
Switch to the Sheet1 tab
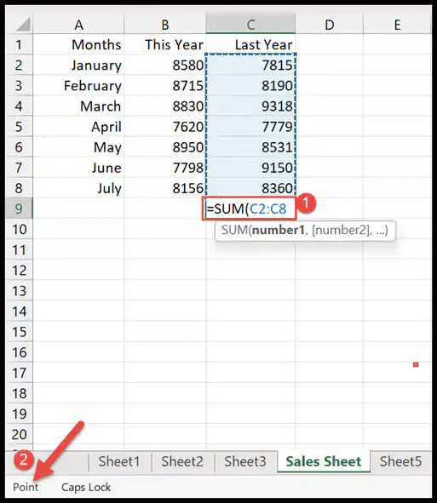119,462
